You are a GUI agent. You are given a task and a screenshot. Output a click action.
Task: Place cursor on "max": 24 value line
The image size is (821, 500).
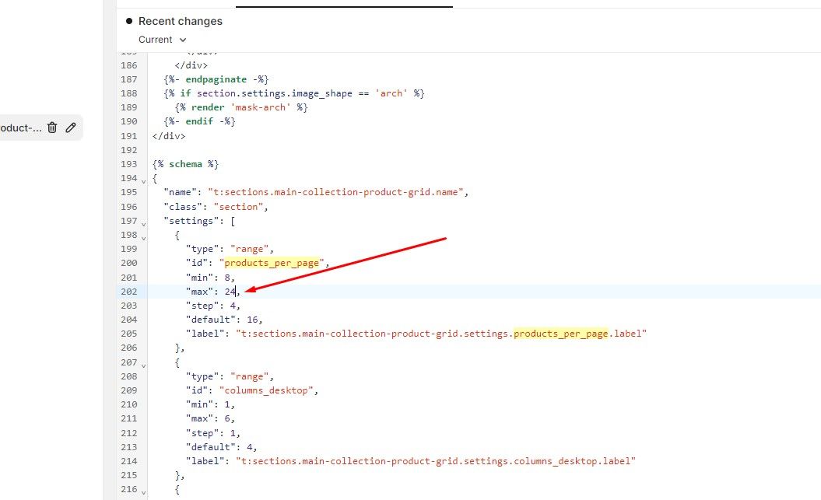click(x=212, y=292)
